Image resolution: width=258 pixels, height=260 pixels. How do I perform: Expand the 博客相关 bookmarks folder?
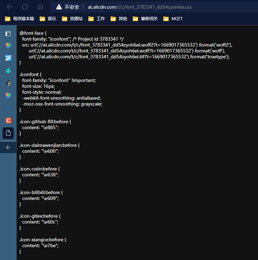[145, 19]
